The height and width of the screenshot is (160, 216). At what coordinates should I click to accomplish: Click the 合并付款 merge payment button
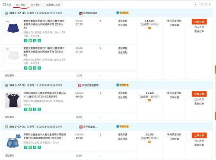pos(21,5)
